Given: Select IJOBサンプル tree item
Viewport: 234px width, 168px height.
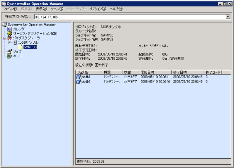Looking at the screenshot, I should (x=28, y=43).
